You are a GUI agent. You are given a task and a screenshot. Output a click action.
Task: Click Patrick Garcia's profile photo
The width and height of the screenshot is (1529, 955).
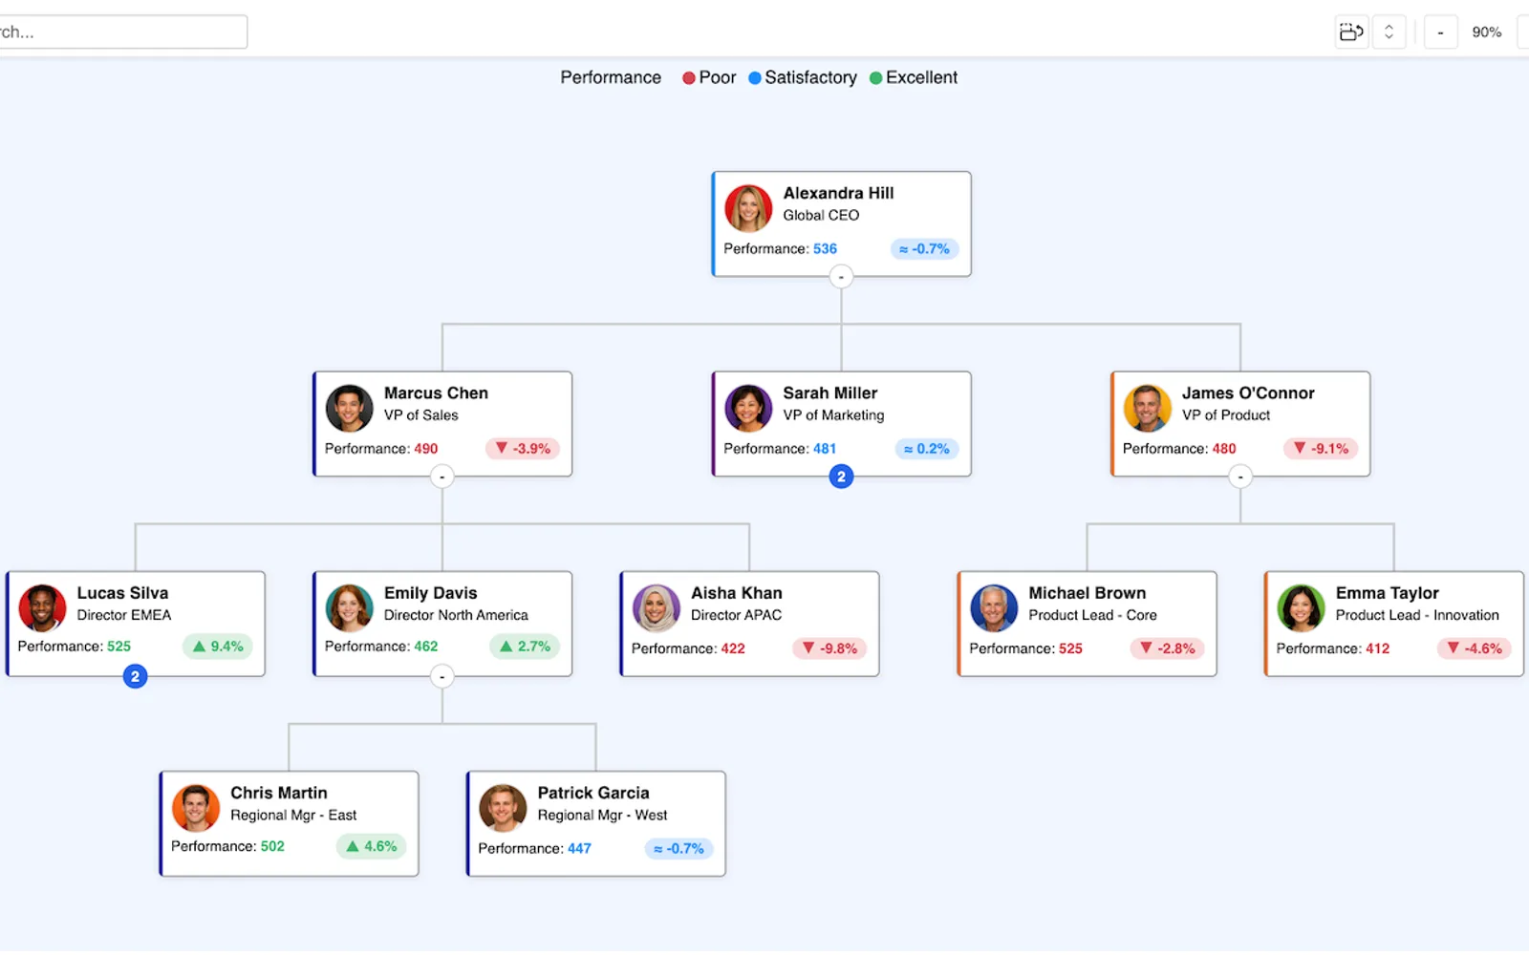click(503, 807)
